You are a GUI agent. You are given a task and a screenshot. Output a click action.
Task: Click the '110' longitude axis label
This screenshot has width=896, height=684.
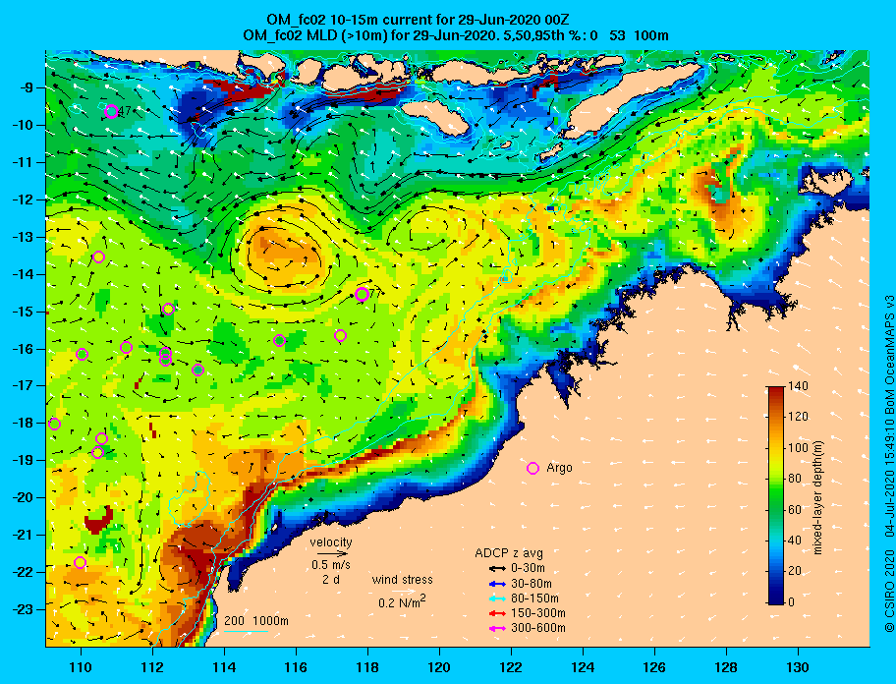pyautogui.click(x=82, y=667)
